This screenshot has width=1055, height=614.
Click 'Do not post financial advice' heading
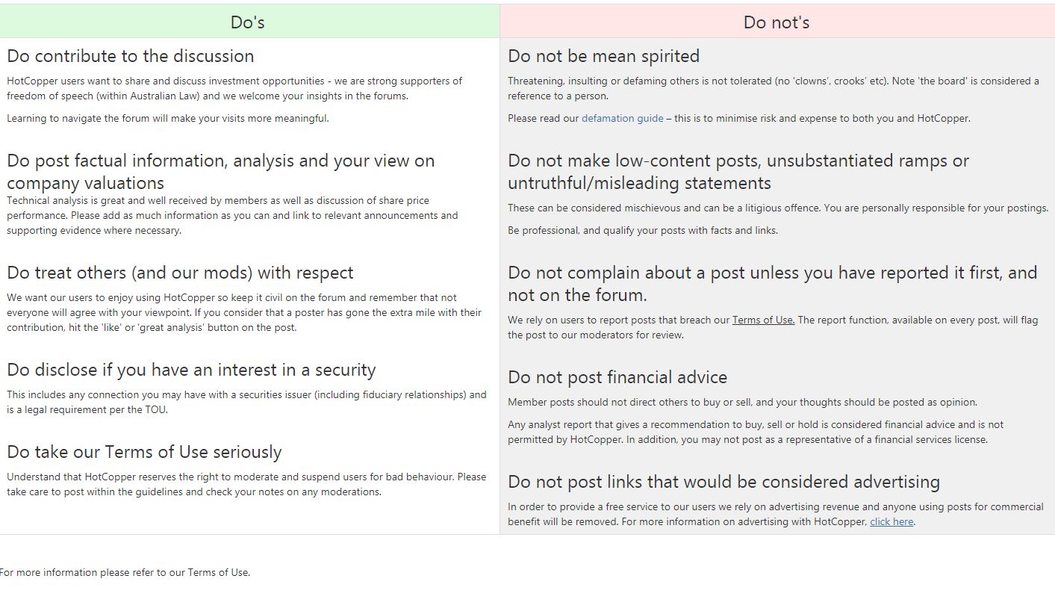(617, 377)
